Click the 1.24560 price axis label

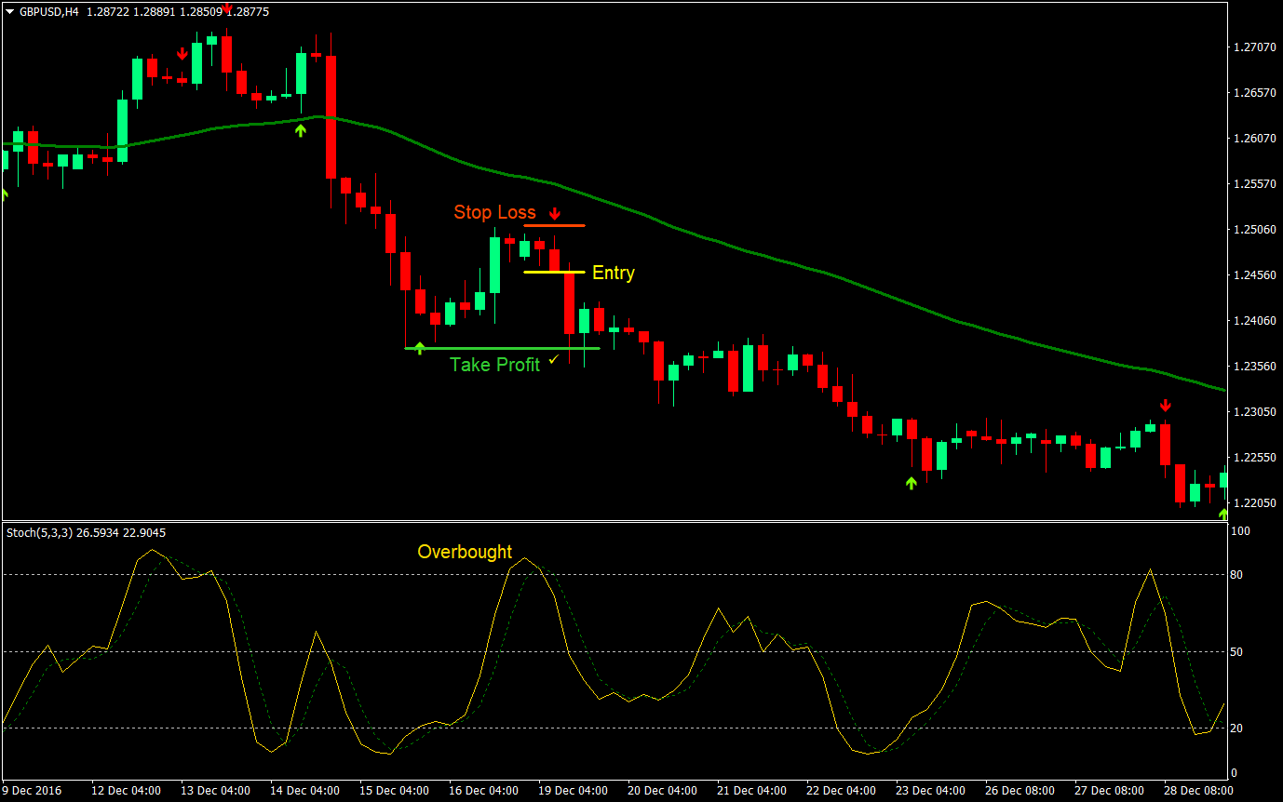[1253, 274]
